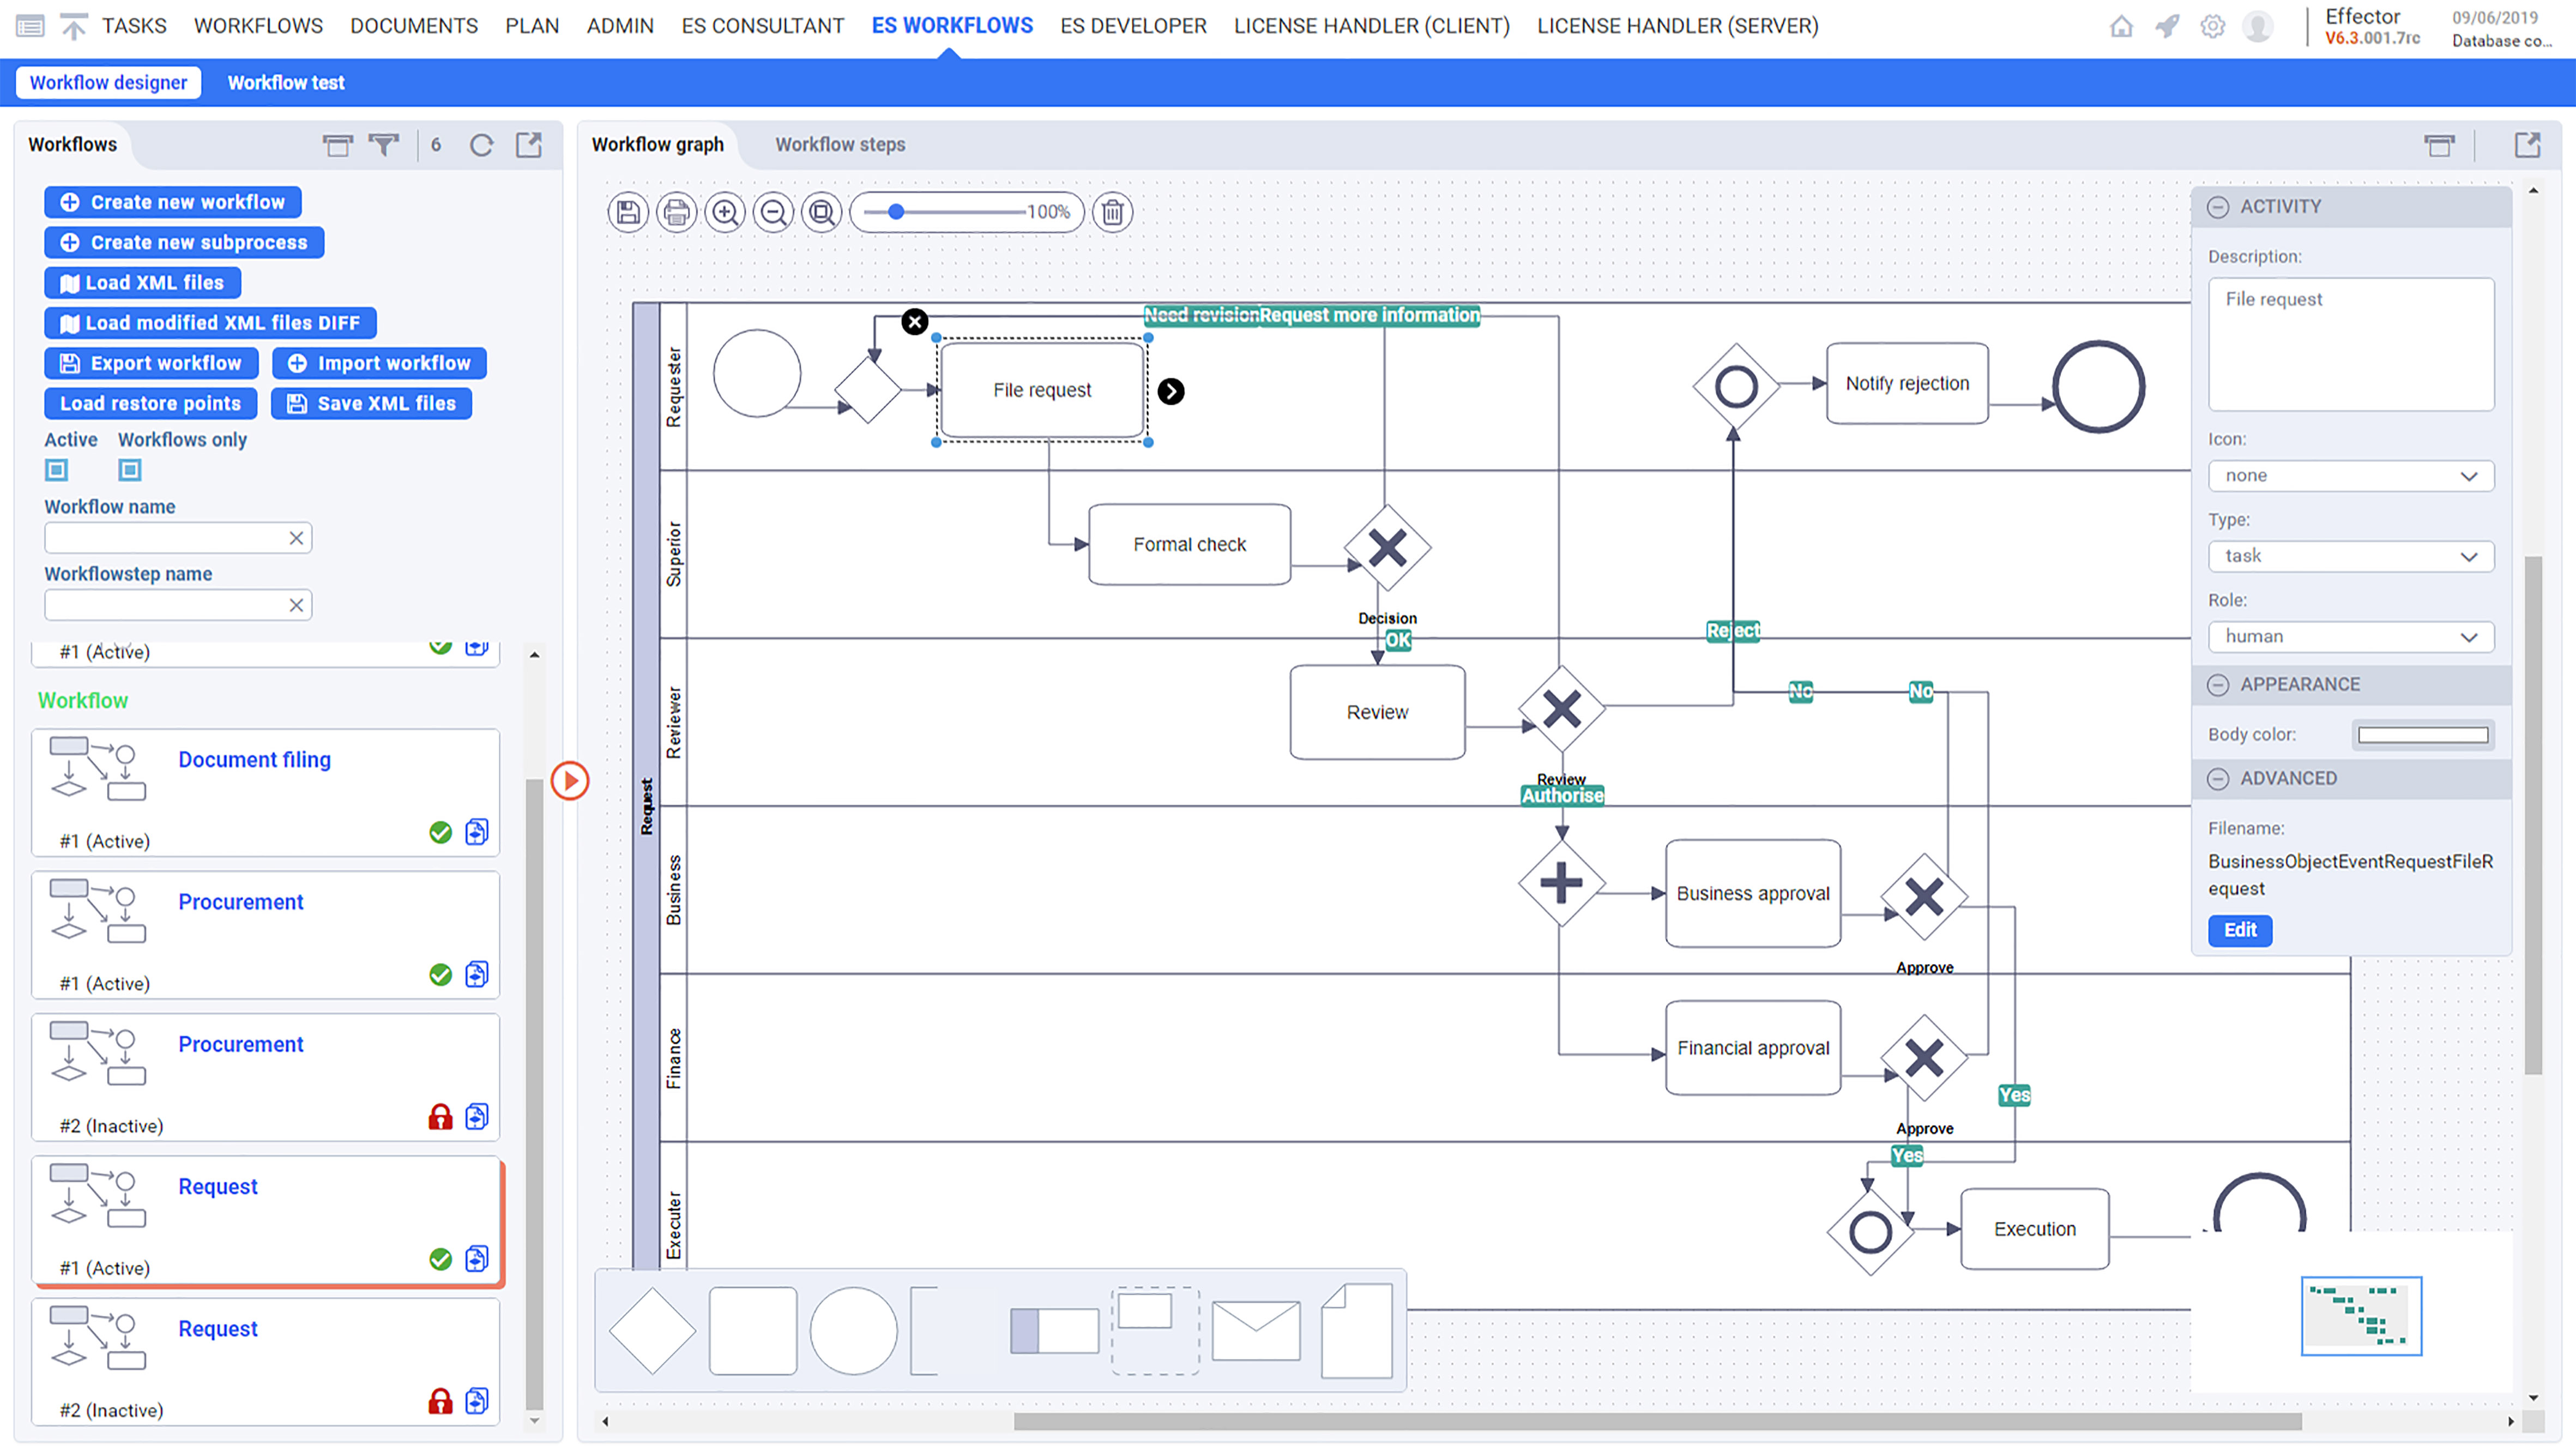This screenshot has width=2576, height=1456.
Task: Collapse the ACTIVITY section
Action: point(2218,207)
